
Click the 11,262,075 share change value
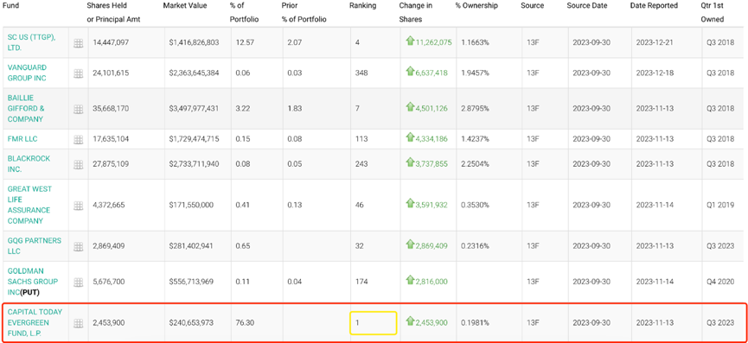tap(433, 42)
